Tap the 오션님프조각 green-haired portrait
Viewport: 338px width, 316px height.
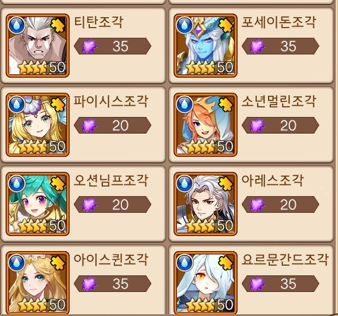pyautogui.click(x=38, y=204)
